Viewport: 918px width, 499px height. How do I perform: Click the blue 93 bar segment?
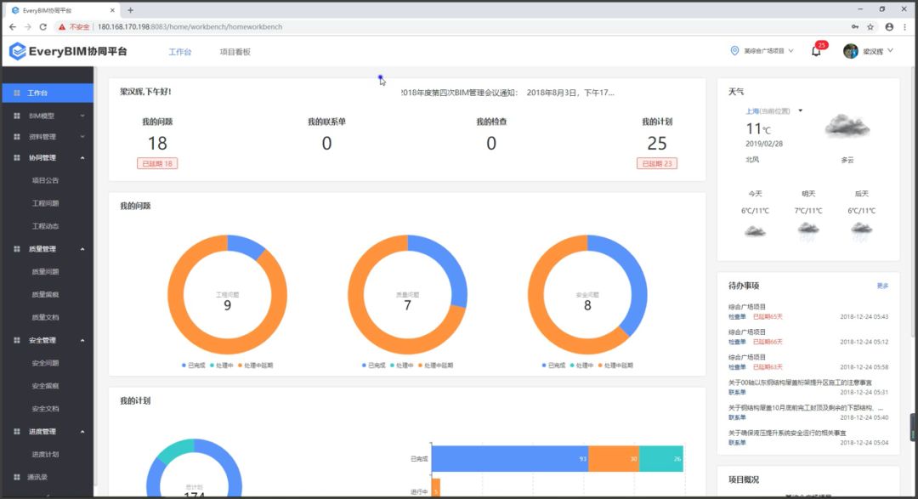point(510,458)
